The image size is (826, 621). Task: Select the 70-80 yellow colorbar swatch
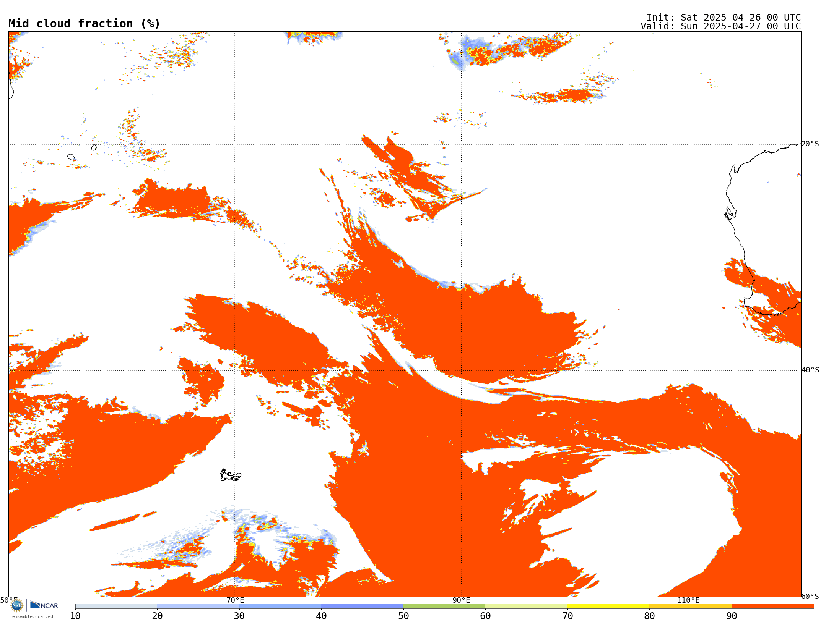pos(608,606)
